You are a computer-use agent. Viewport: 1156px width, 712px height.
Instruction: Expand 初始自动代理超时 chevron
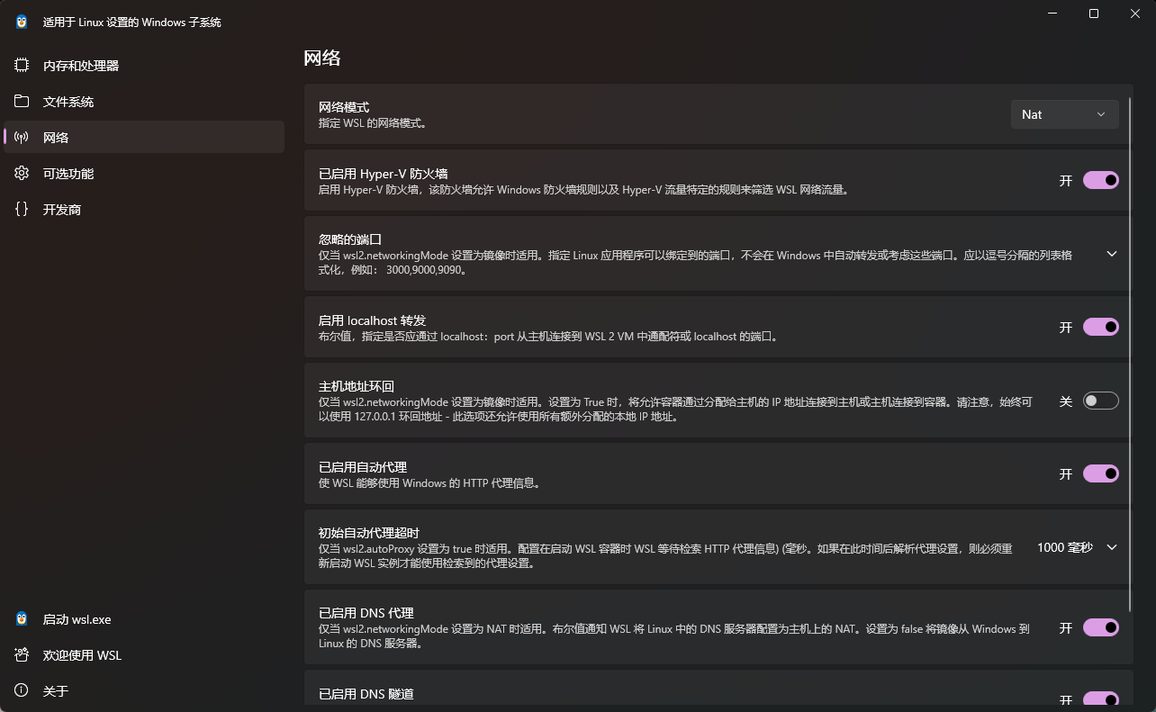point(1112,547)
